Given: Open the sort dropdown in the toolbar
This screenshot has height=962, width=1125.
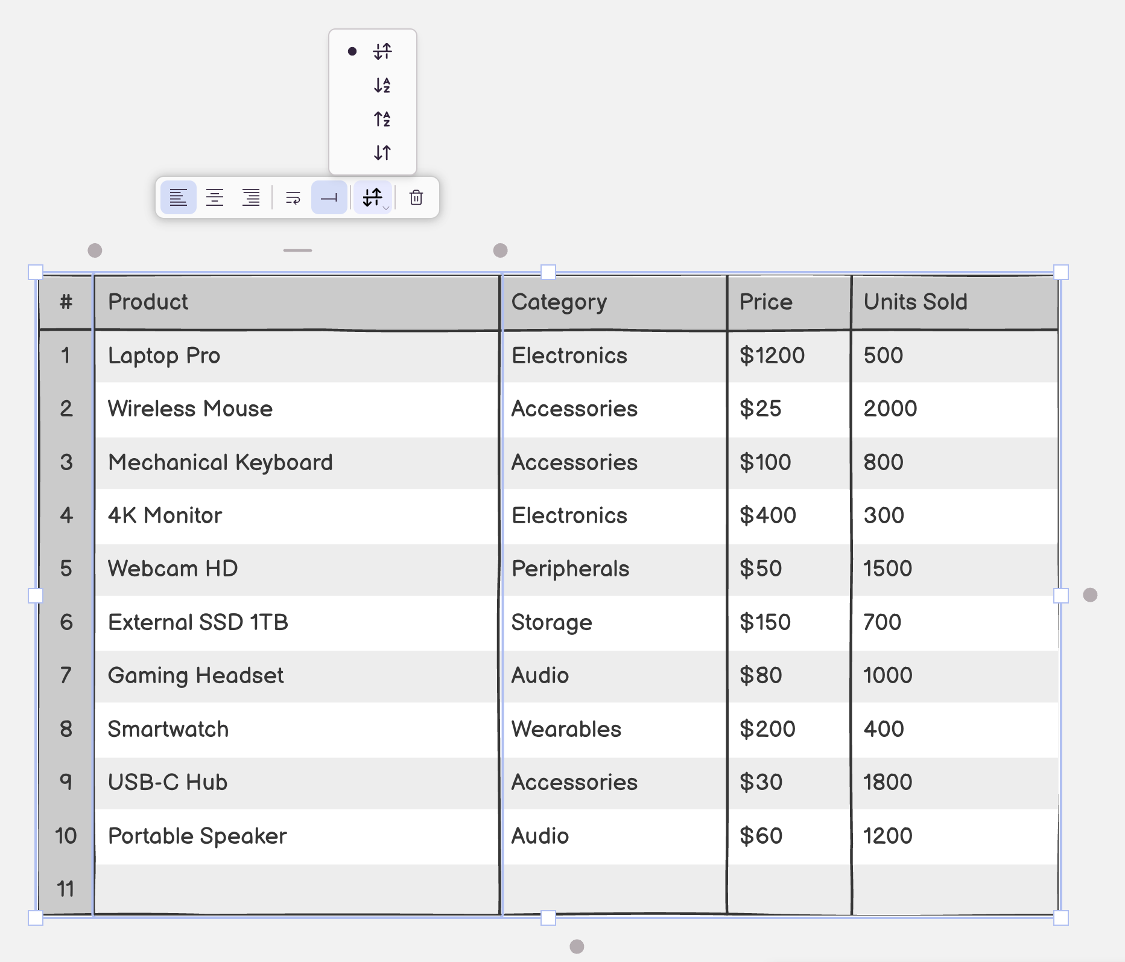Looking at the screenshot, I should pos(373,197).
